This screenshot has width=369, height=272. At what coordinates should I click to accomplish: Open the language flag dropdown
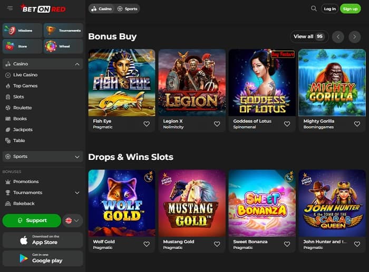(x=73, y=220)
